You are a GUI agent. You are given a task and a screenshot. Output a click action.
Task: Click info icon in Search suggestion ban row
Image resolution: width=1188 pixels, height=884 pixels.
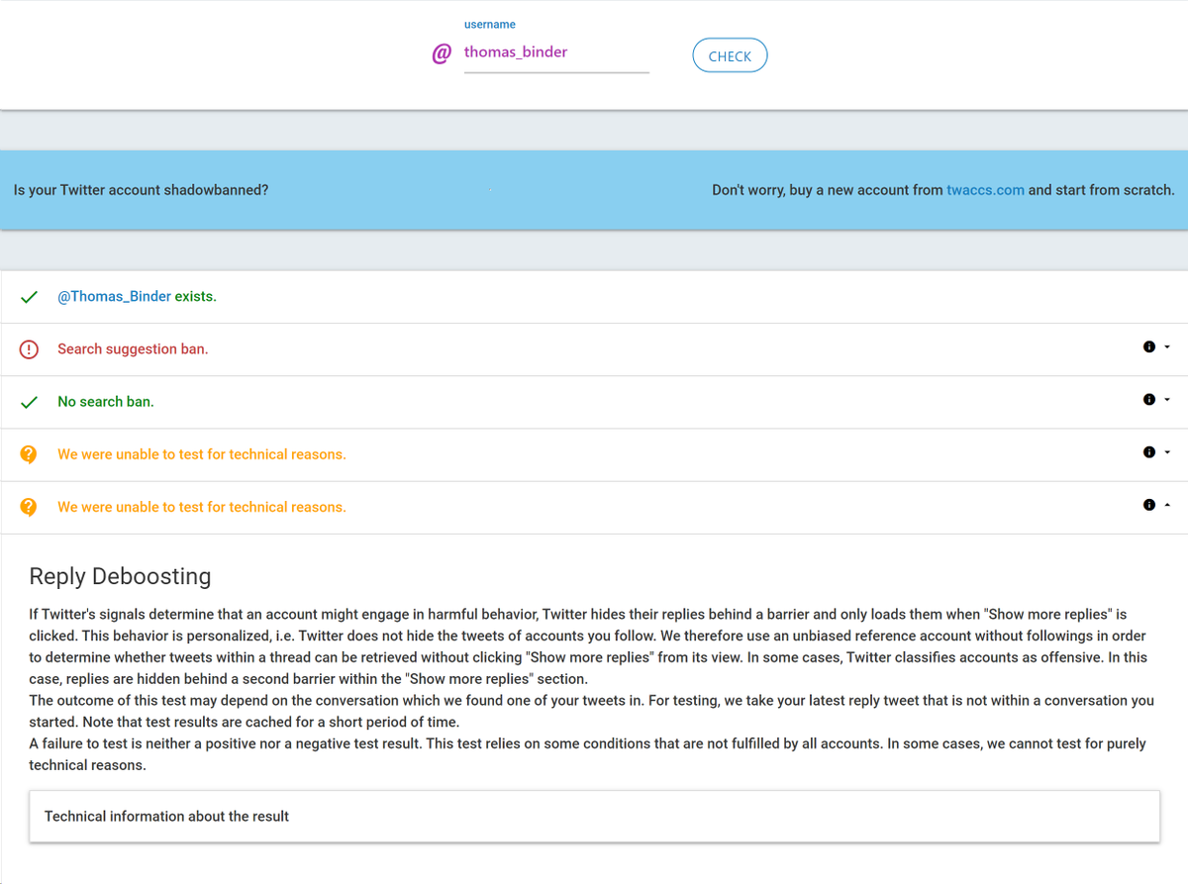pos(1149,346)
